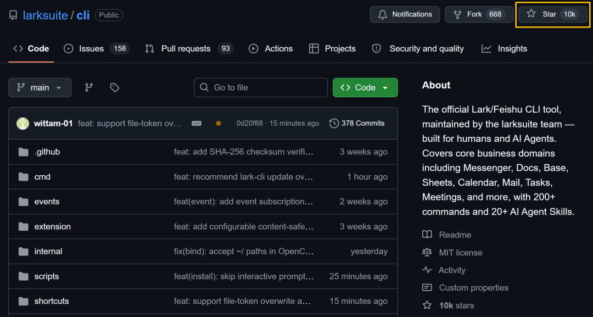Open the Security and quality tab
Image resolution: width=593 pixels, height=317 pixels.
point(417,48)
